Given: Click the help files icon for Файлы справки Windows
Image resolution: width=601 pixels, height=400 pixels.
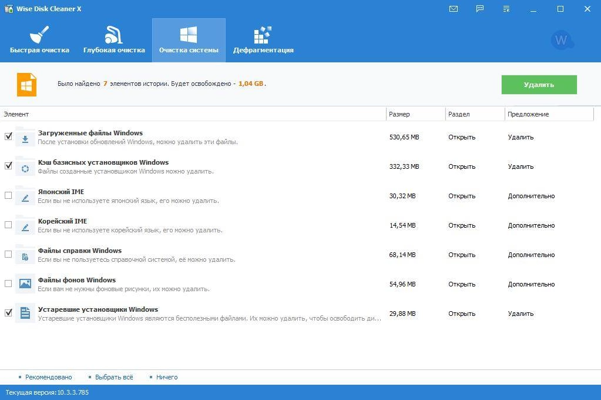Looking at the screenshot, I should (x=25, y=255).
